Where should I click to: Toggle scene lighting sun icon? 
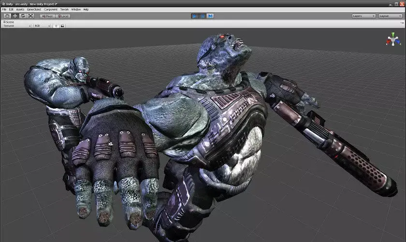coord(56,26)
